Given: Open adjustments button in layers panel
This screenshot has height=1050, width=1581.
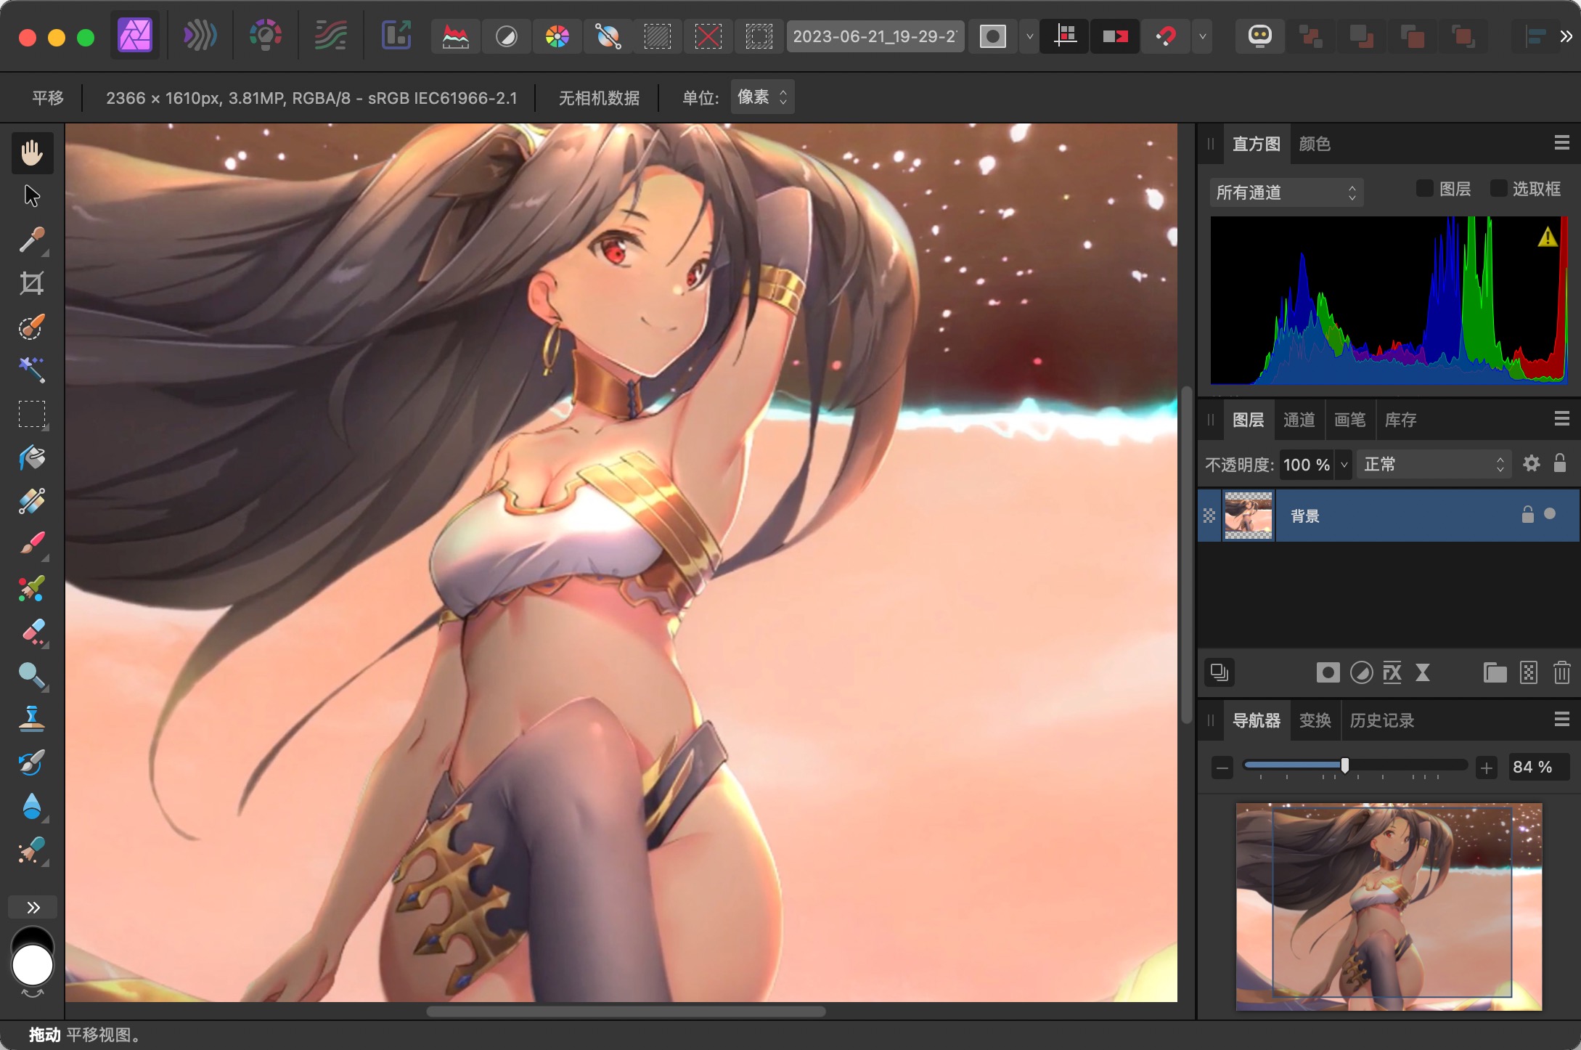Looking at the screenshot, I should click(x=1361, y=673).
